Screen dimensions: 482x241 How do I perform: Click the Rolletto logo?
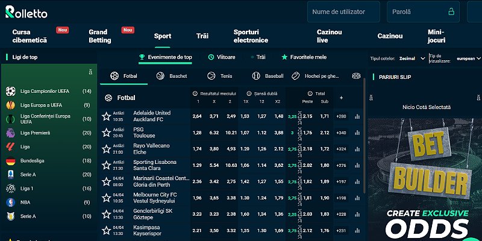pyautogui.click(x=27, y=12)
